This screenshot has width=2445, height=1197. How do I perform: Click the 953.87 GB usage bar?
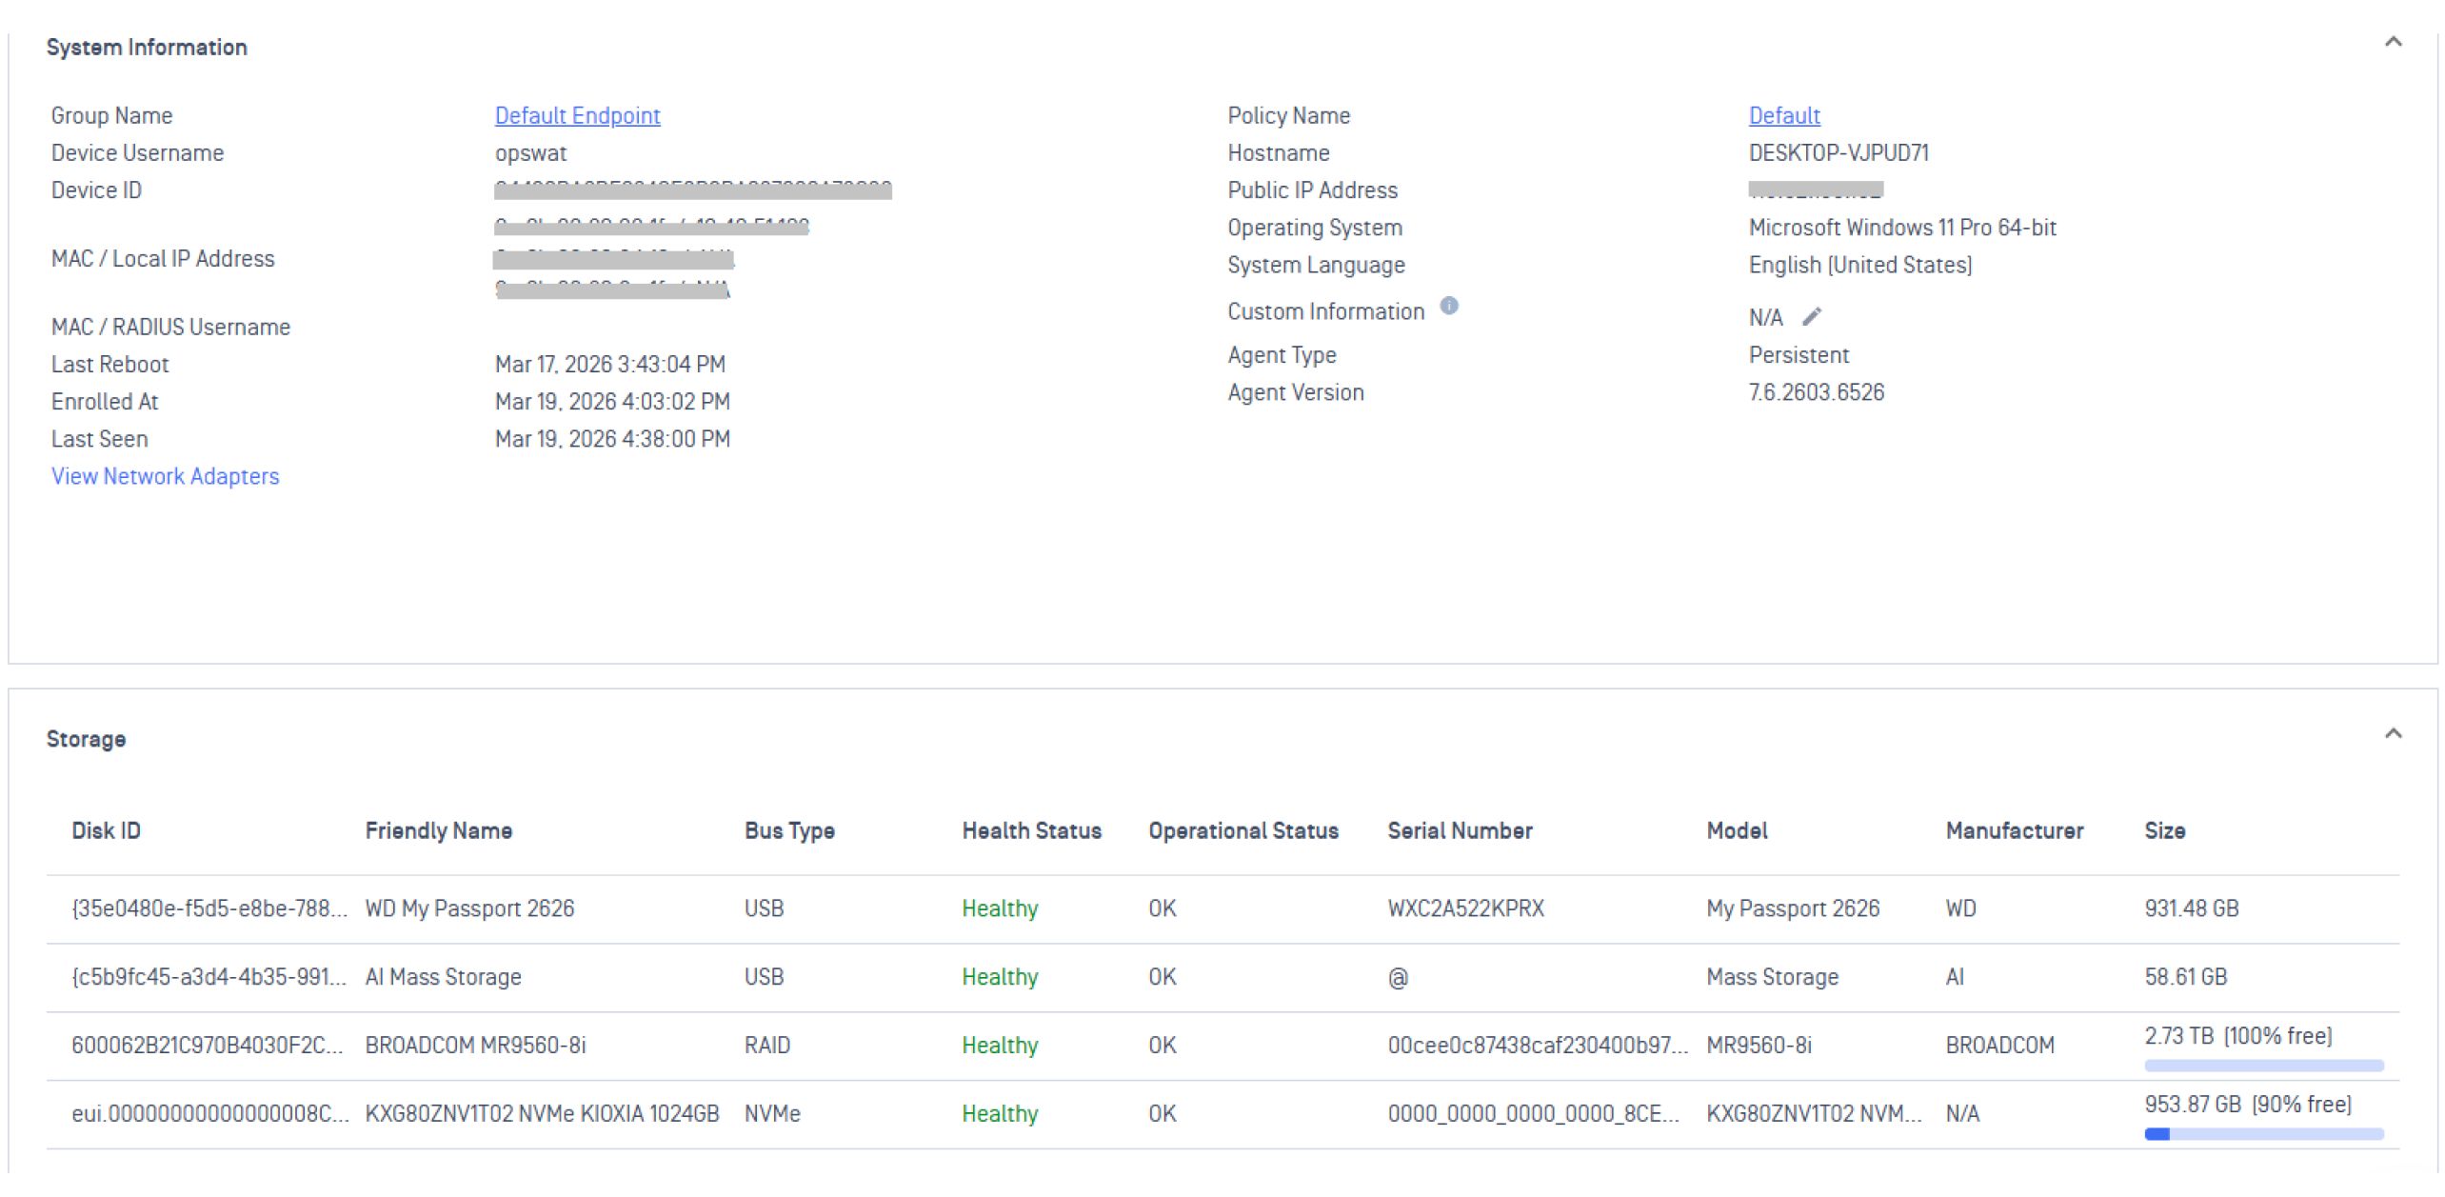(2263, 1134)
